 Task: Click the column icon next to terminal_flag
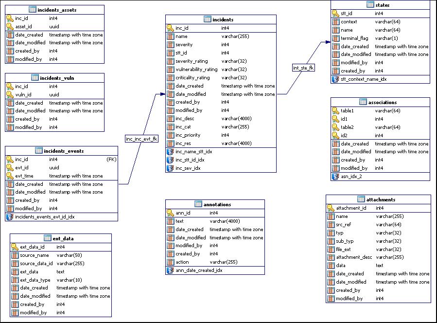pos(336,38)
